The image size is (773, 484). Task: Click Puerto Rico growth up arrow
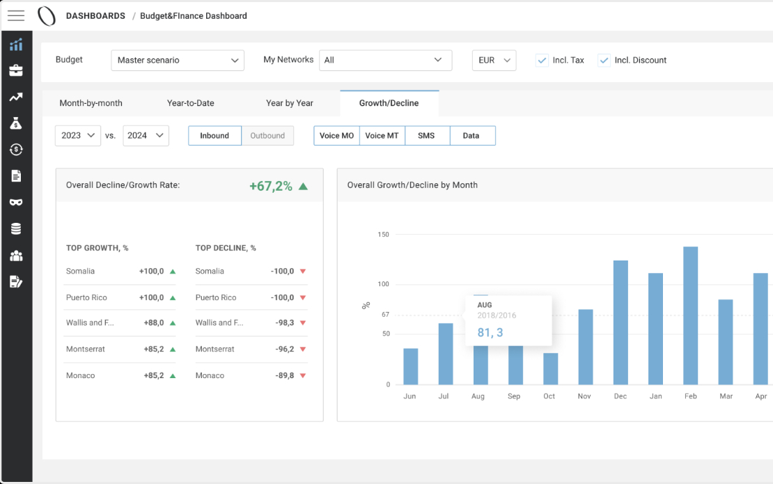[x=173, y=297]
